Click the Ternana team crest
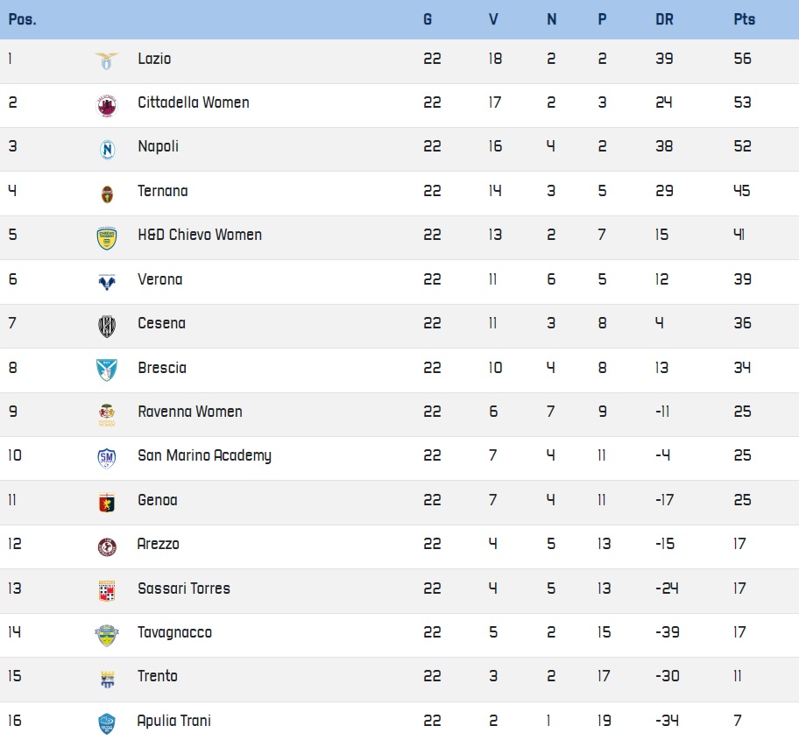This screenshot has width=799, height=747. click(107, 194)
